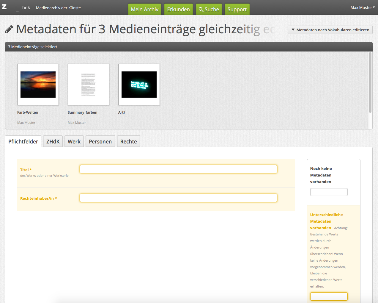Select the Art? neon text thumbnail
Viewport: 378px width, 303px height.
(139, 85)
